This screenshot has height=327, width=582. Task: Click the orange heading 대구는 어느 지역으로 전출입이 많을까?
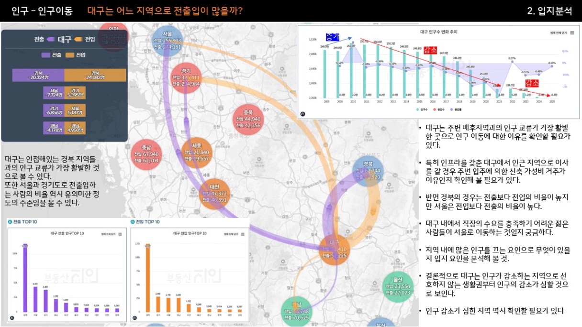pyautogui.click(x=165, y=11)
